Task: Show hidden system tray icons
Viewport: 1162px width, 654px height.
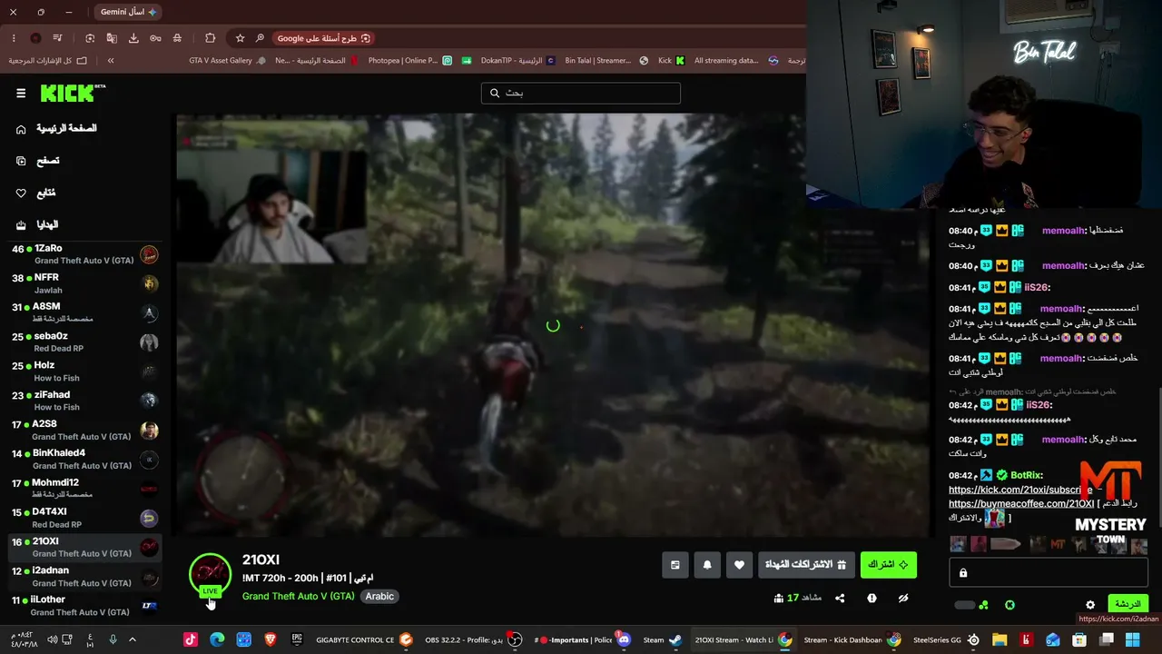Action: (x=132, y=639)
